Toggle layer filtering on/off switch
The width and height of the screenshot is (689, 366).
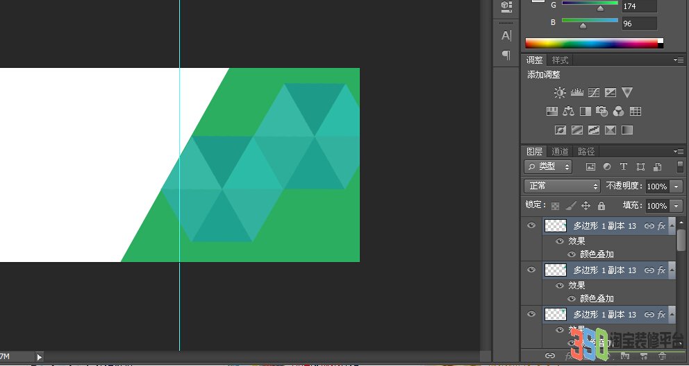coord(680,166)
